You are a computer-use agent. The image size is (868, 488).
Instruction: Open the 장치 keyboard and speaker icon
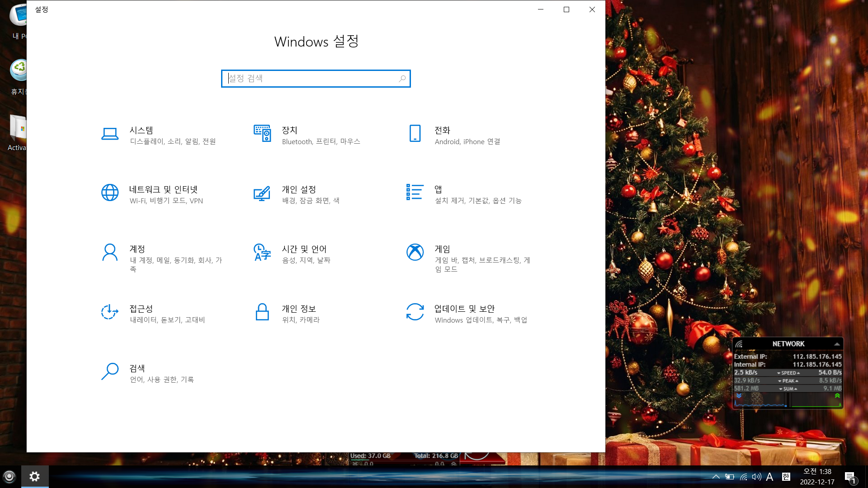coord(262,133)
